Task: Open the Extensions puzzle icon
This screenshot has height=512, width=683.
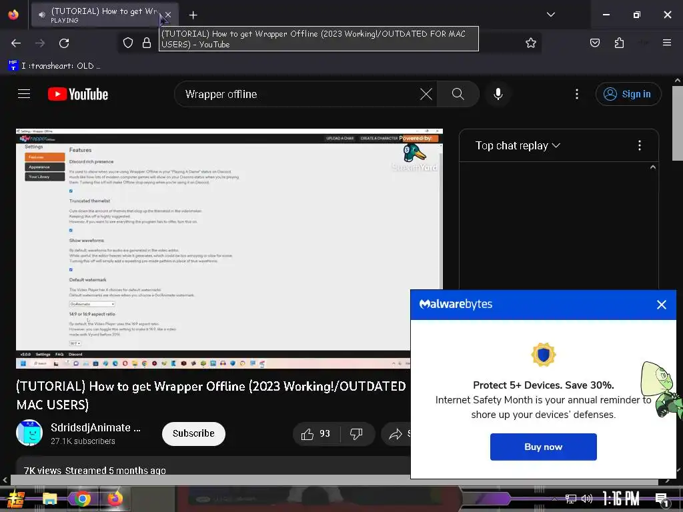Action: pos(619,43)
